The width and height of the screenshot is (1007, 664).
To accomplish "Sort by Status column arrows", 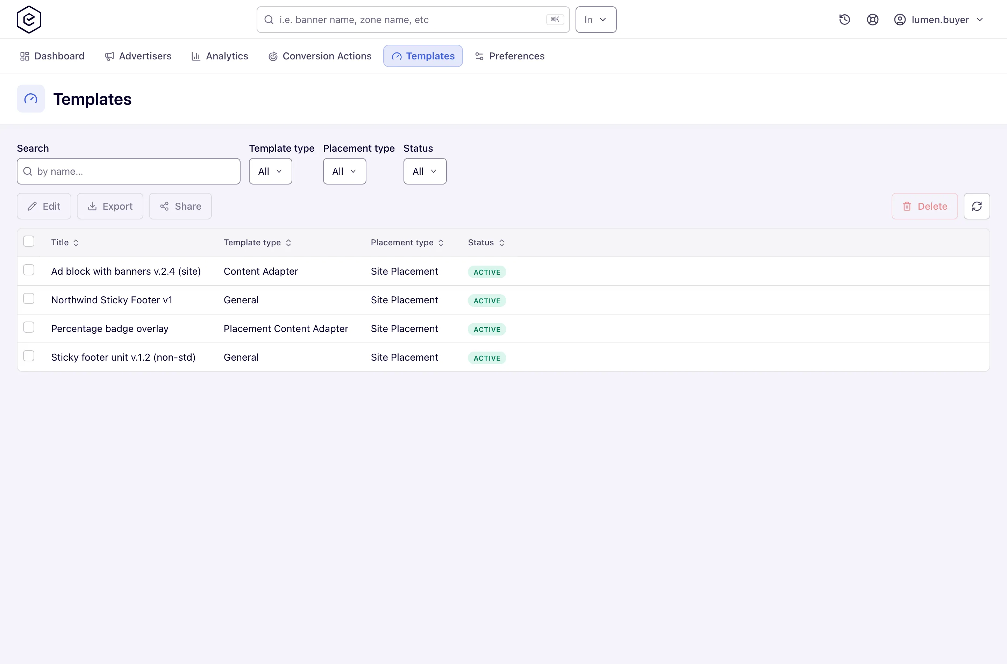I will [x=502, y=243].
